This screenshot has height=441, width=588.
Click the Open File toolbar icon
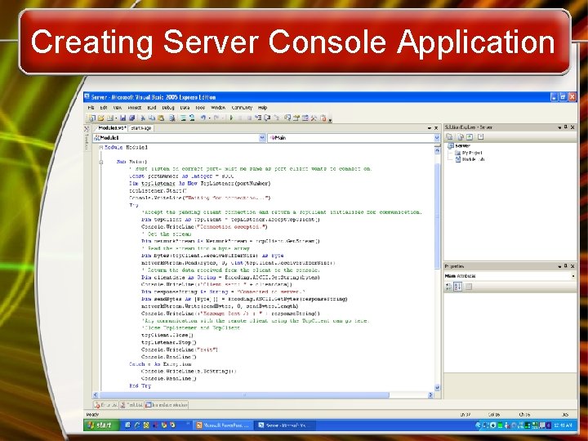tap(101, 118)
